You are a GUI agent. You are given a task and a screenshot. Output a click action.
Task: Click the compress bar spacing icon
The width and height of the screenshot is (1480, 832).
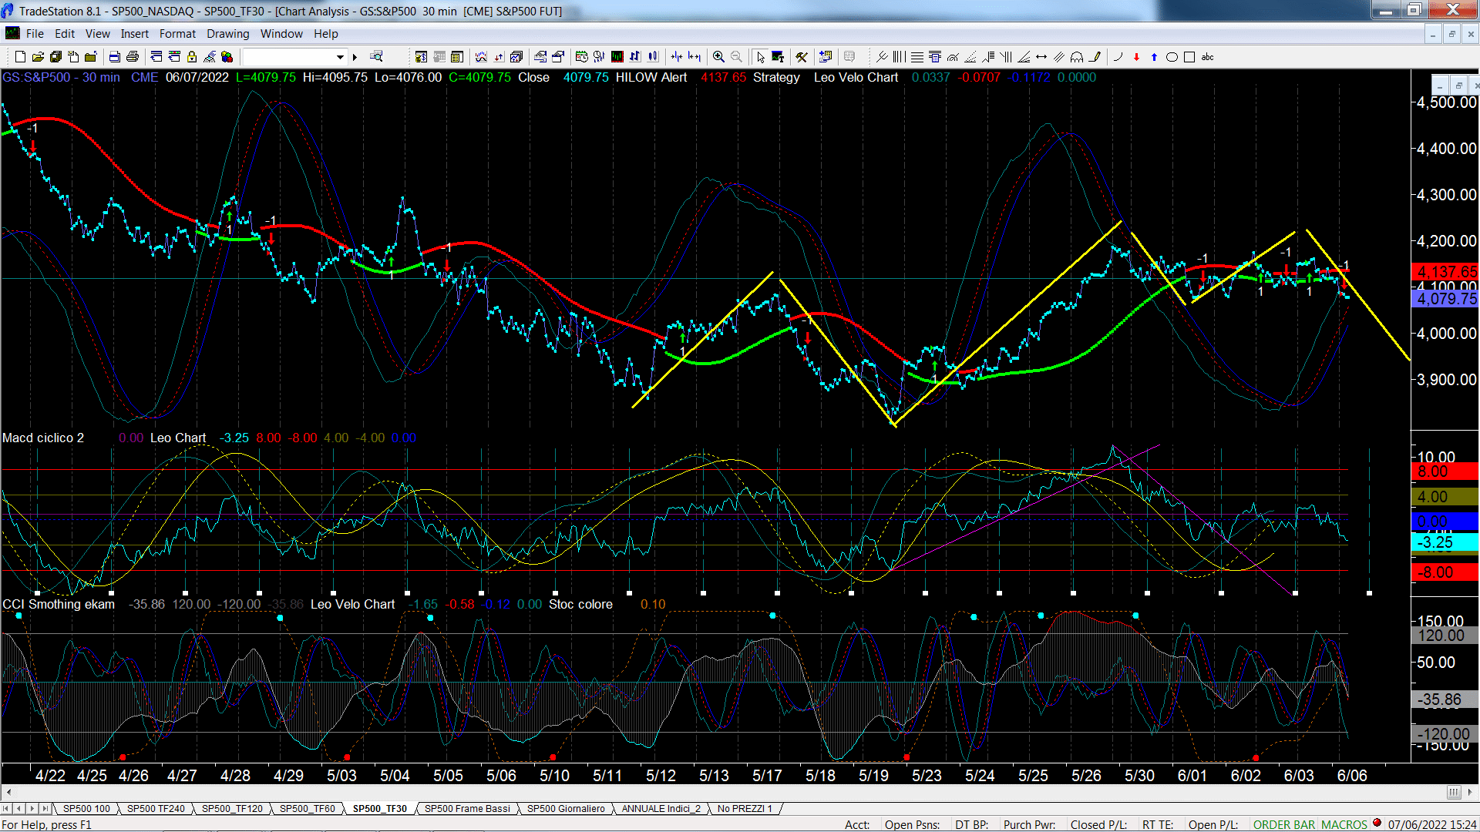coord(677,57)
